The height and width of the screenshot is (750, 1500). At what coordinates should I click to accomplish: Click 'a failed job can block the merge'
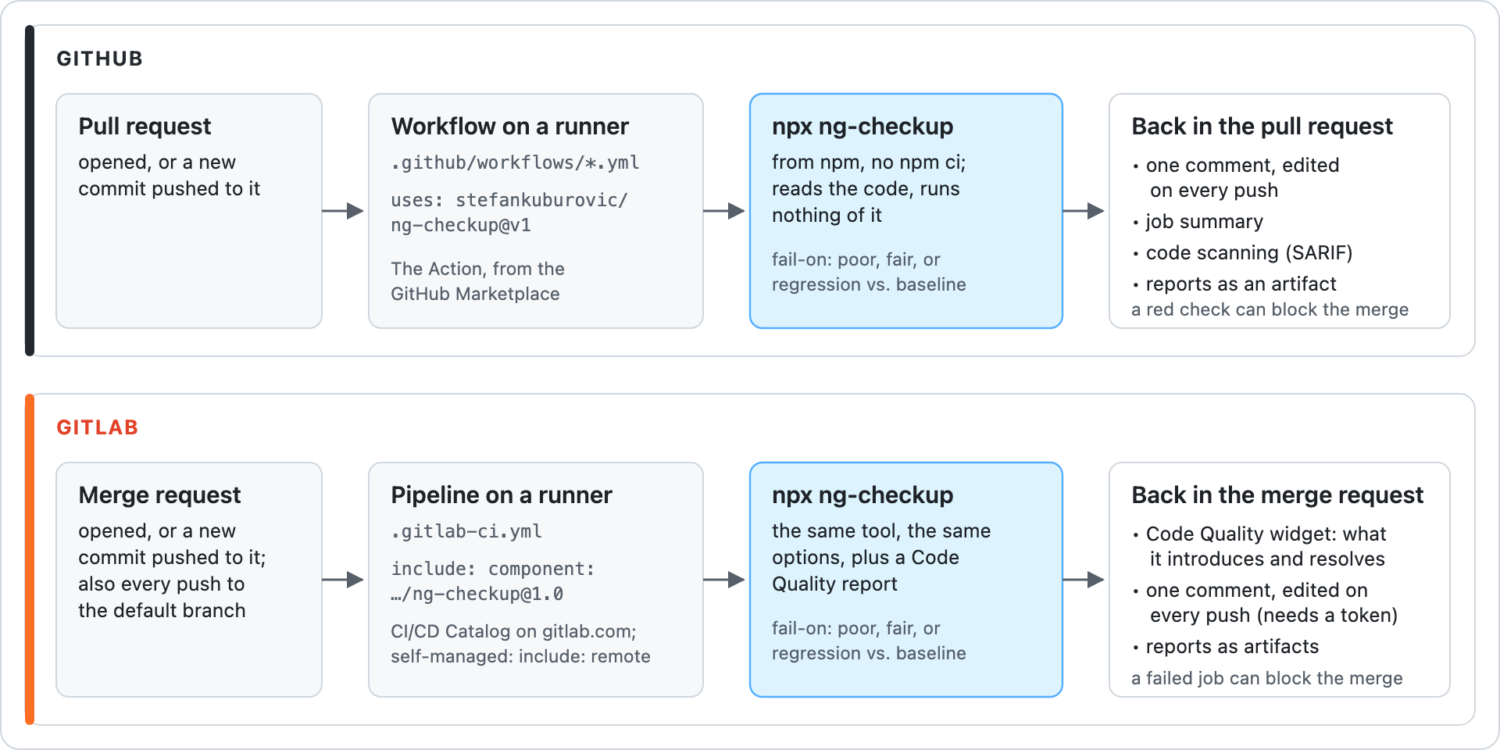1266,678
